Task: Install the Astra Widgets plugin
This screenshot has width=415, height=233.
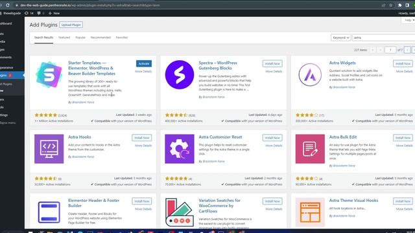Action: click(403, 63)
